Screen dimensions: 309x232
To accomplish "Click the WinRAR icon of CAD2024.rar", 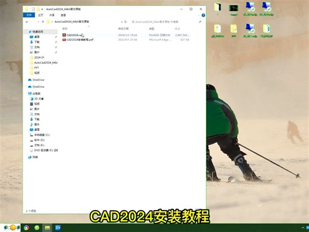I will pos(64,35).
